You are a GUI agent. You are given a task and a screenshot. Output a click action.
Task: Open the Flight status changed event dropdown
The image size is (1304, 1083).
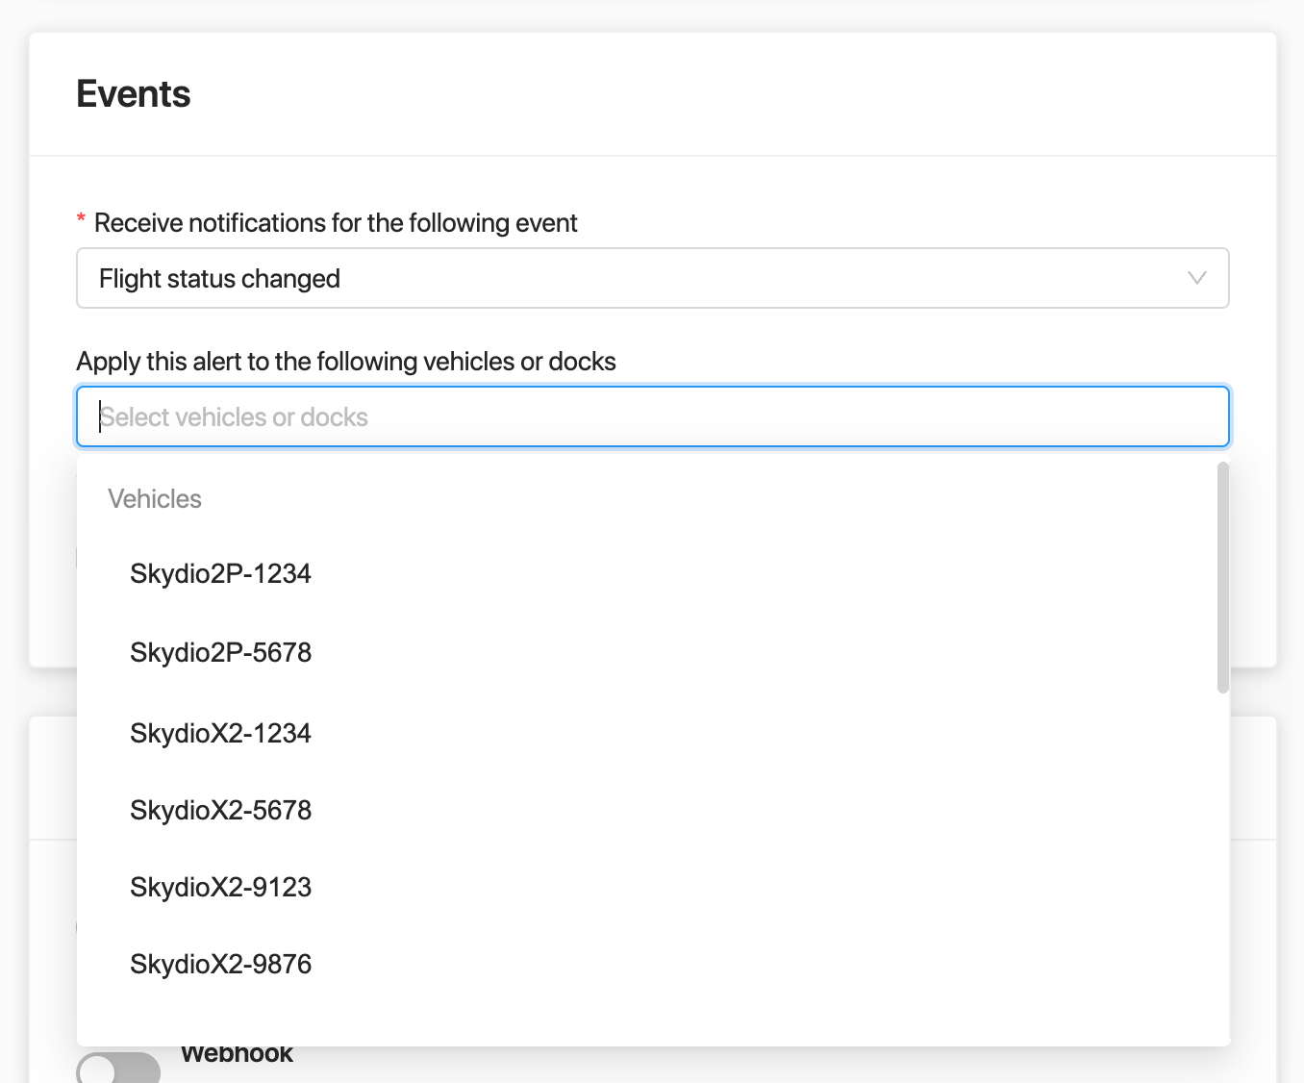pos(652,278)
